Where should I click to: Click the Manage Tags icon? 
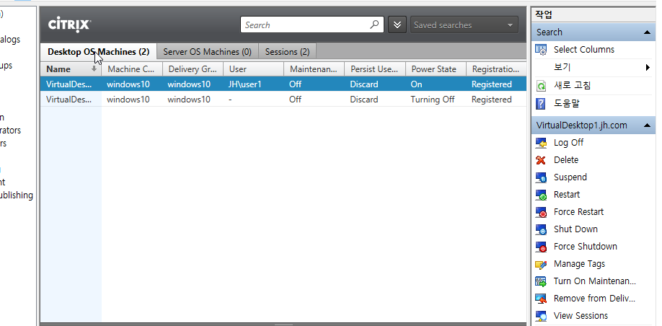coord(541,264)
